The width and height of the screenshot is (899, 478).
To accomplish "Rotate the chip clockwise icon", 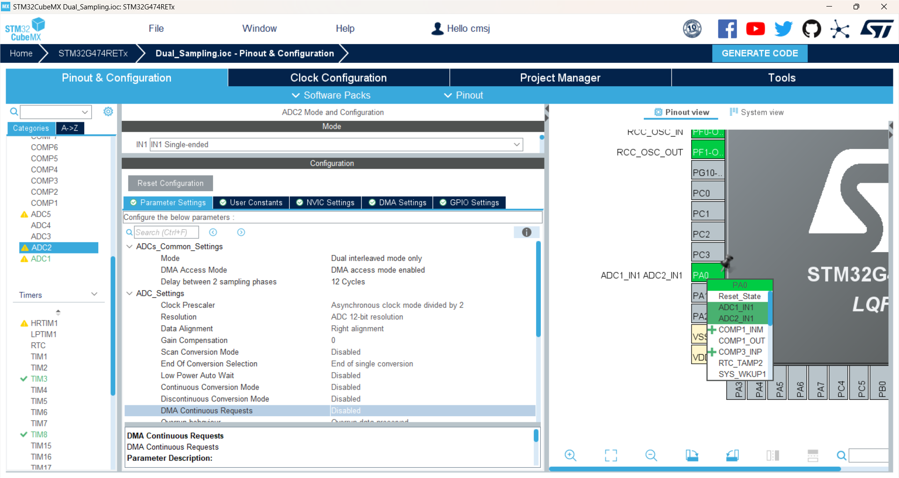I will pyautogui.click(x=692, y=456).
